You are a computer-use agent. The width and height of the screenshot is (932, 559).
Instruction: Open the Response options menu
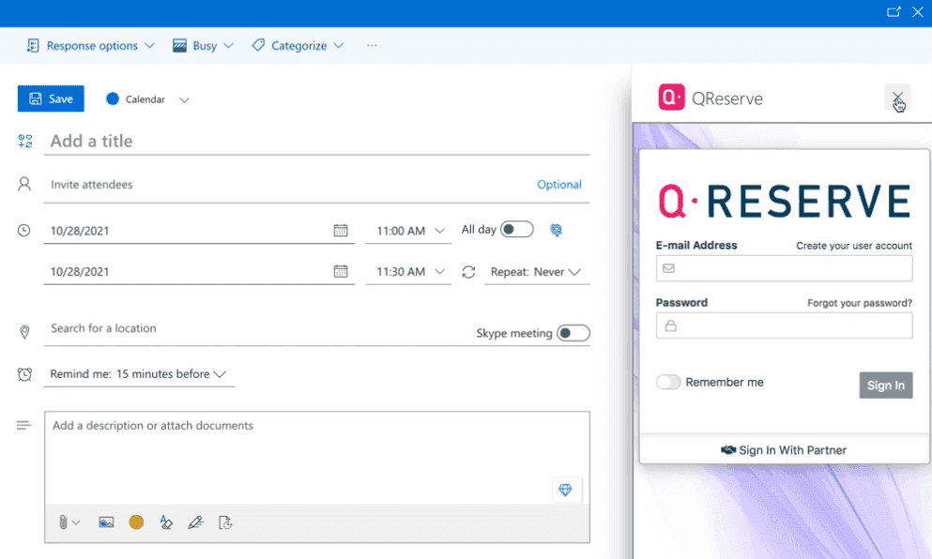point(89,44)
